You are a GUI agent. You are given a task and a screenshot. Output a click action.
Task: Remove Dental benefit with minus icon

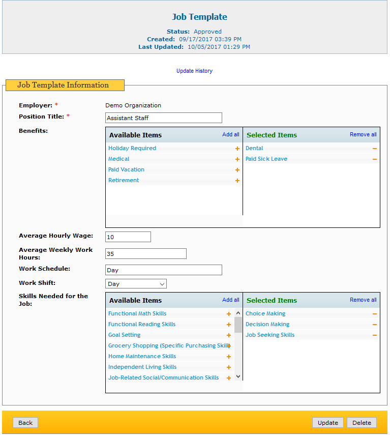[x=374, y=149]
